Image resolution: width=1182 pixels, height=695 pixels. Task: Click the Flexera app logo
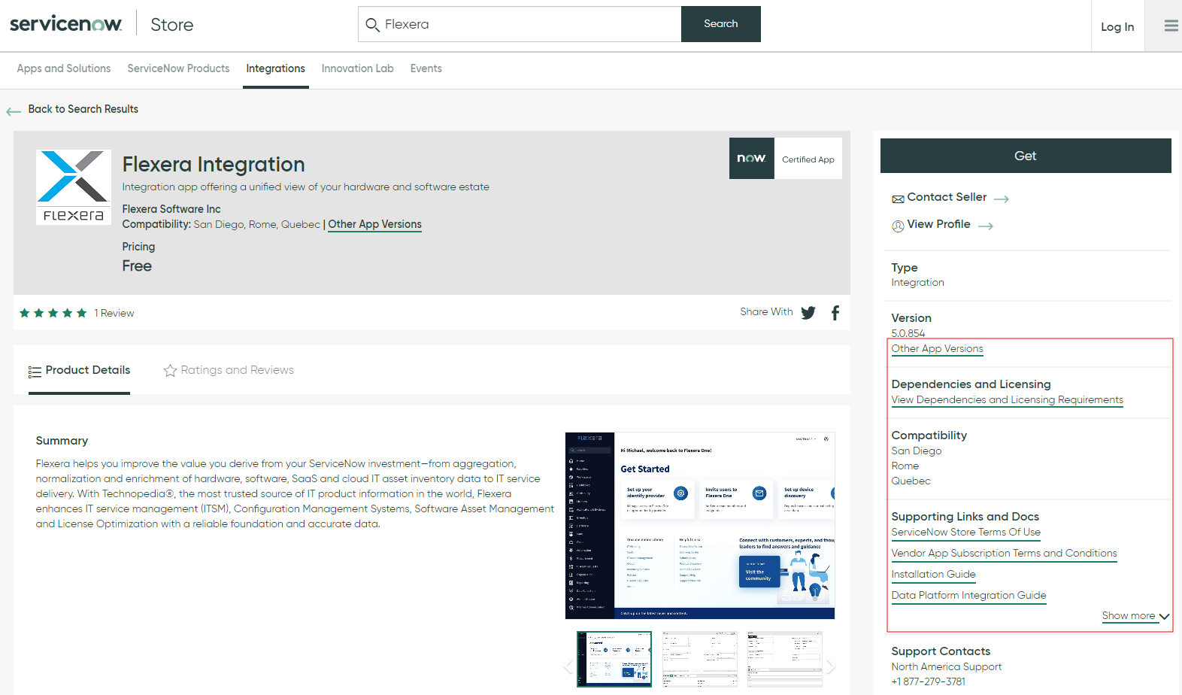pyautogui.click(x=74, y=187)
